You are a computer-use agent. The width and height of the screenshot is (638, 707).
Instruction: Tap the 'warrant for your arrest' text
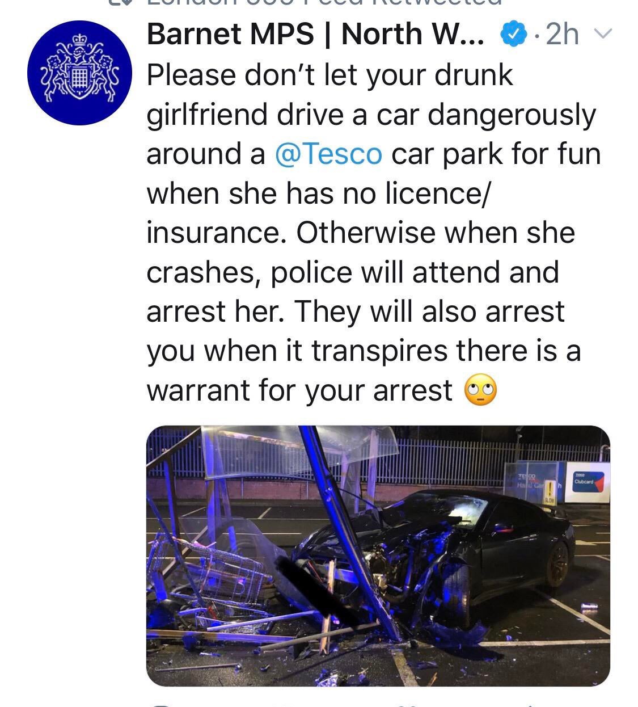[299, 390]
